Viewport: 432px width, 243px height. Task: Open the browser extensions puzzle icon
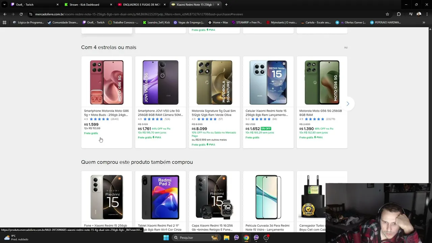tap(399, 14)
